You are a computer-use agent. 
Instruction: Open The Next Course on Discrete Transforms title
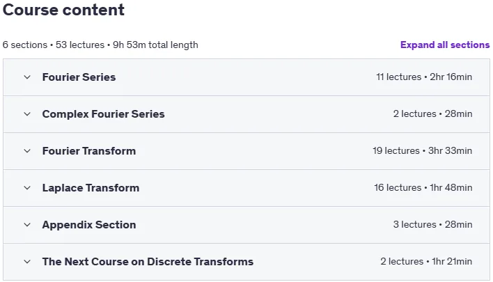click(x=148, y=262)
